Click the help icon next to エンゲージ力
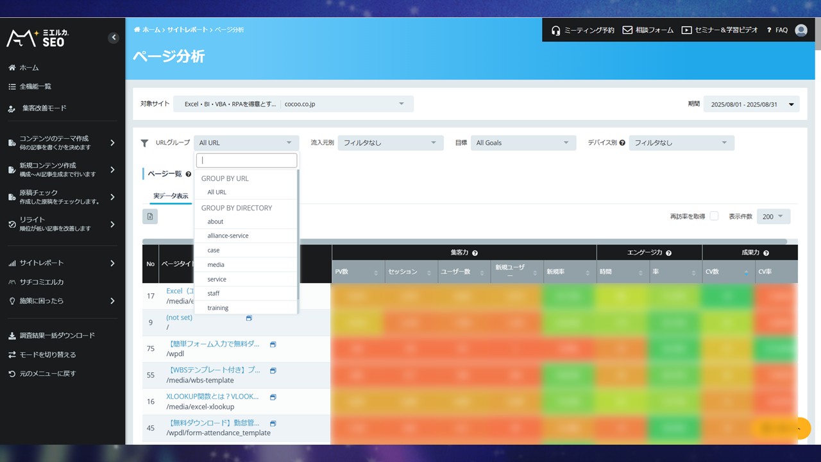The width and height of the screenshot is (821, 462). coord(668,253)
